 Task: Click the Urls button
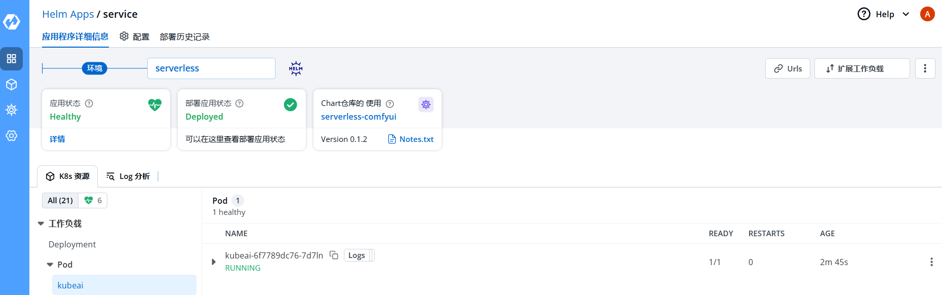click(788, 68)
